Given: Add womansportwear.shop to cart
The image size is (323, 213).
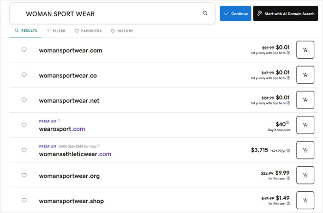Looking at the screenshot, I should 305,201.
